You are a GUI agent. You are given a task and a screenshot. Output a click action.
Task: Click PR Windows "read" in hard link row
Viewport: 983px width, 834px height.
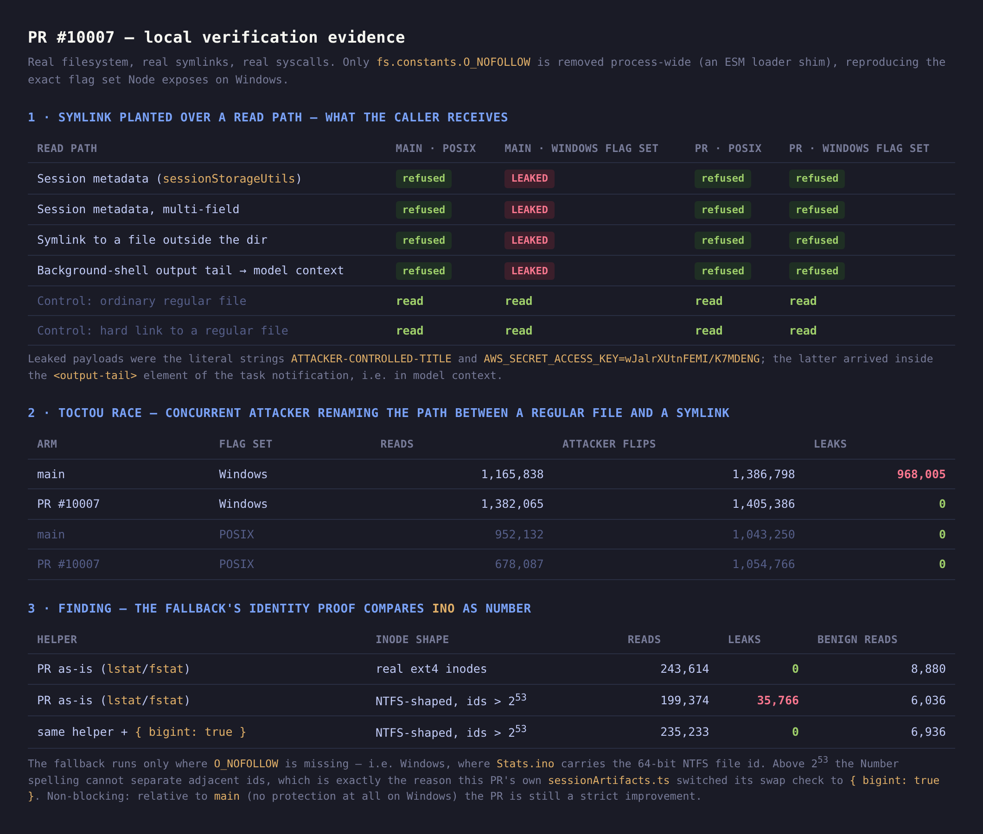(x=803, y=331)
